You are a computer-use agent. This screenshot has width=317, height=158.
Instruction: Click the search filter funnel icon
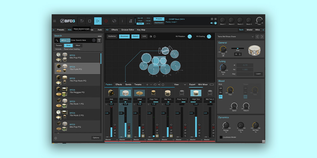[99, 40]
